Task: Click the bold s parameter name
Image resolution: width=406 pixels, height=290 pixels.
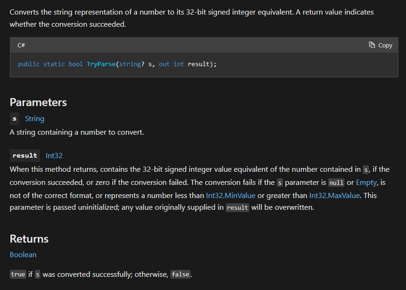Action: (15, 119)
